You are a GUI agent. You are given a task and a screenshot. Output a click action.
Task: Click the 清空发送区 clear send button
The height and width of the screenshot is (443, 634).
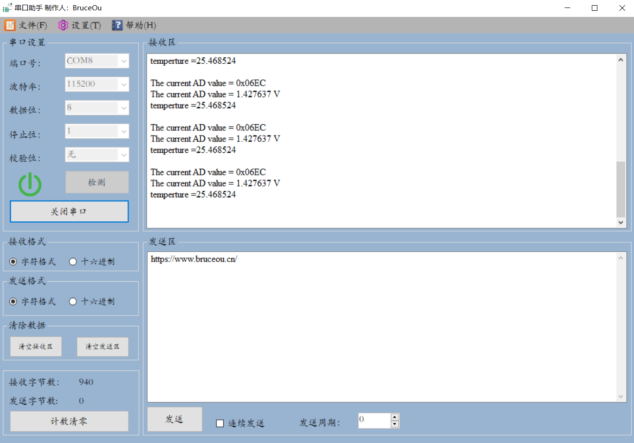pyautogui.click(x=103, y=347)
